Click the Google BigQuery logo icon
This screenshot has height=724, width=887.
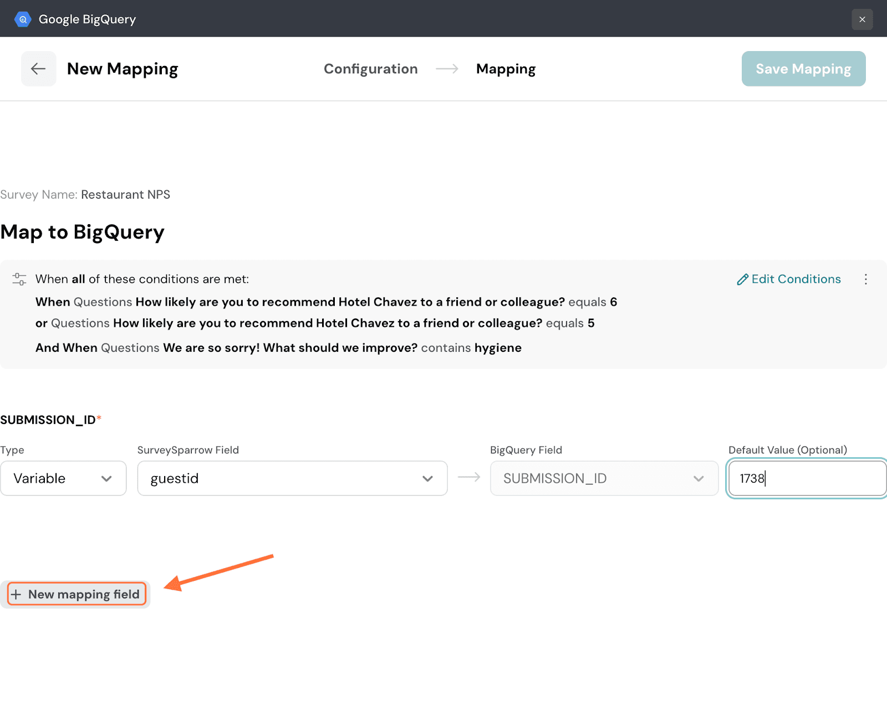pyautogui.click(x=23, y=19)
